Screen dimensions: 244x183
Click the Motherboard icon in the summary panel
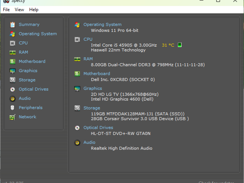77,74
